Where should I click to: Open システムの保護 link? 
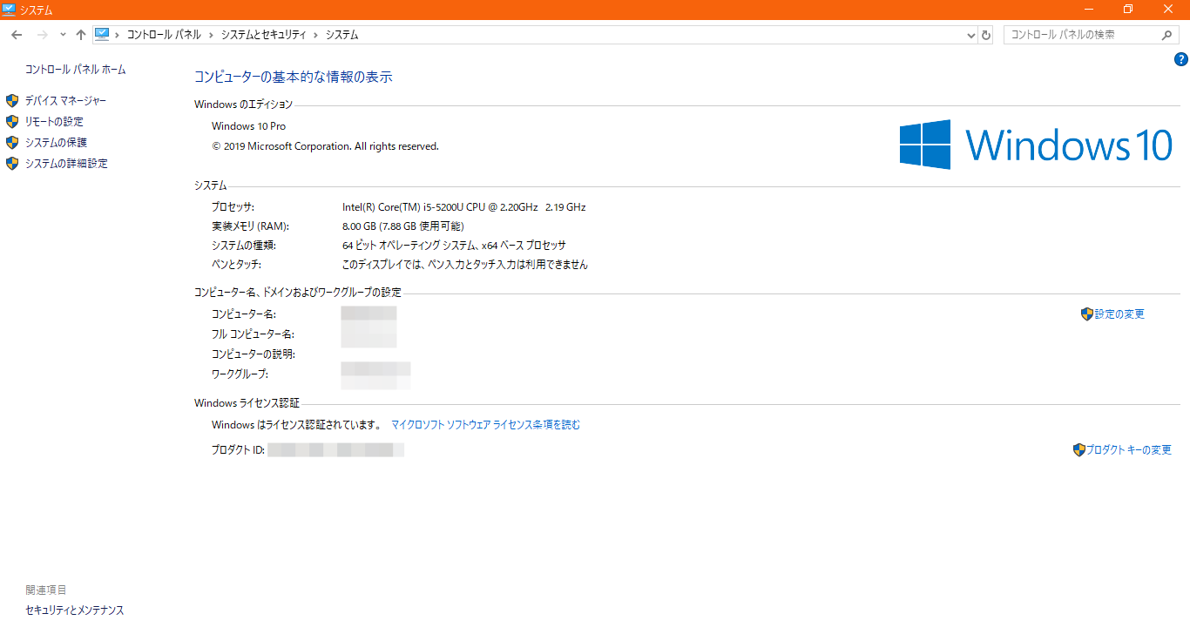coord(56,143)
